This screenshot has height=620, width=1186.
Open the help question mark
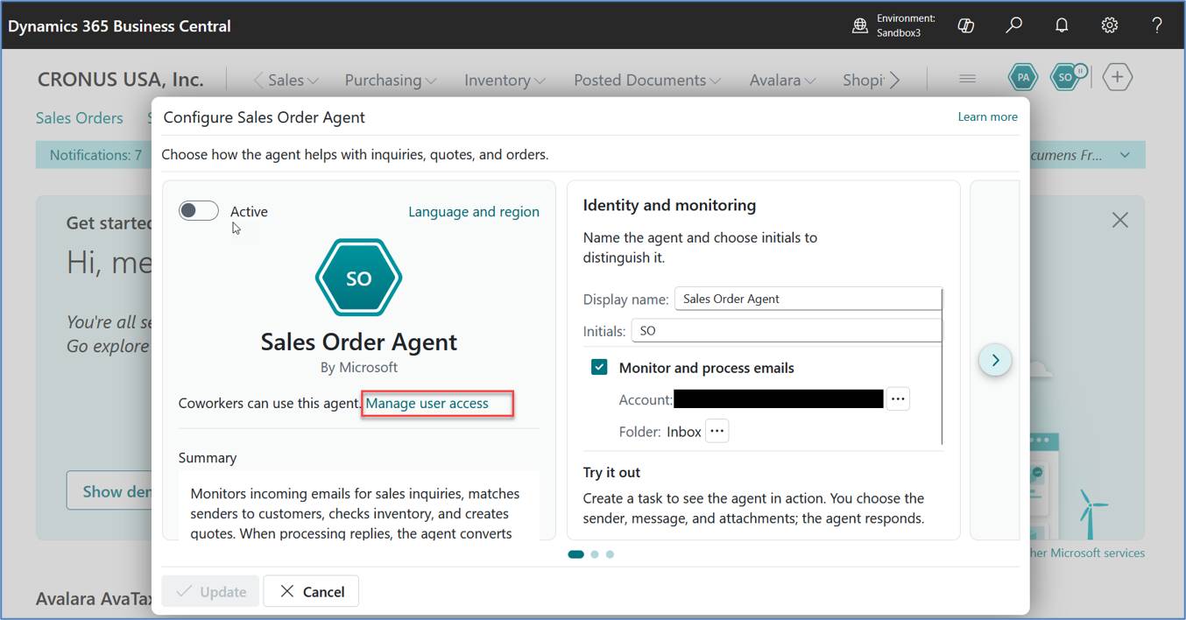1157,25
